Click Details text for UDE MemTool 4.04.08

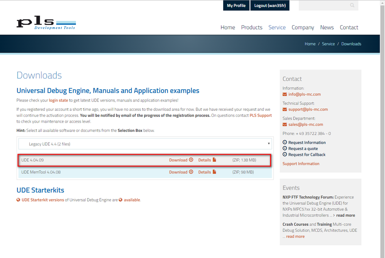(x=205, y=172)
